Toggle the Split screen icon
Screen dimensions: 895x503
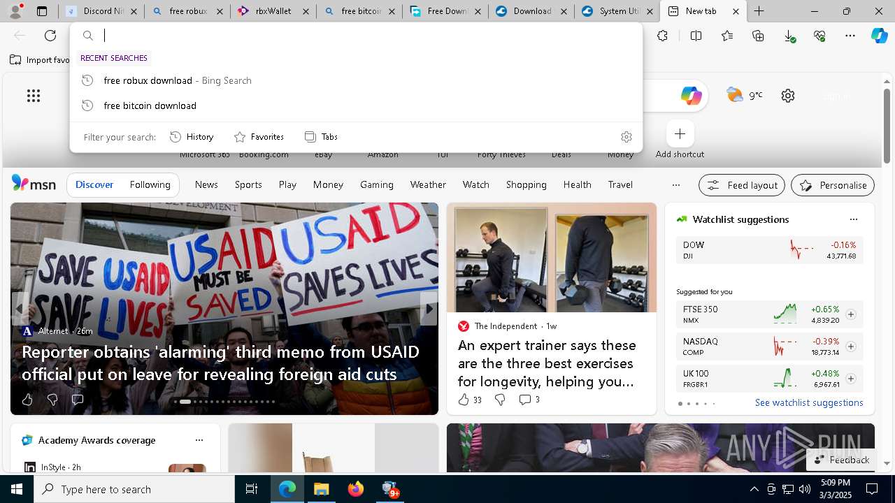(x=696, y=36)
